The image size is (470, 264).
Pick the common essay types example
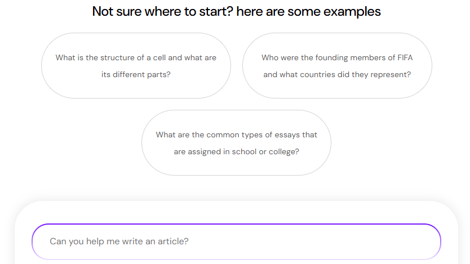pos(236,142)
